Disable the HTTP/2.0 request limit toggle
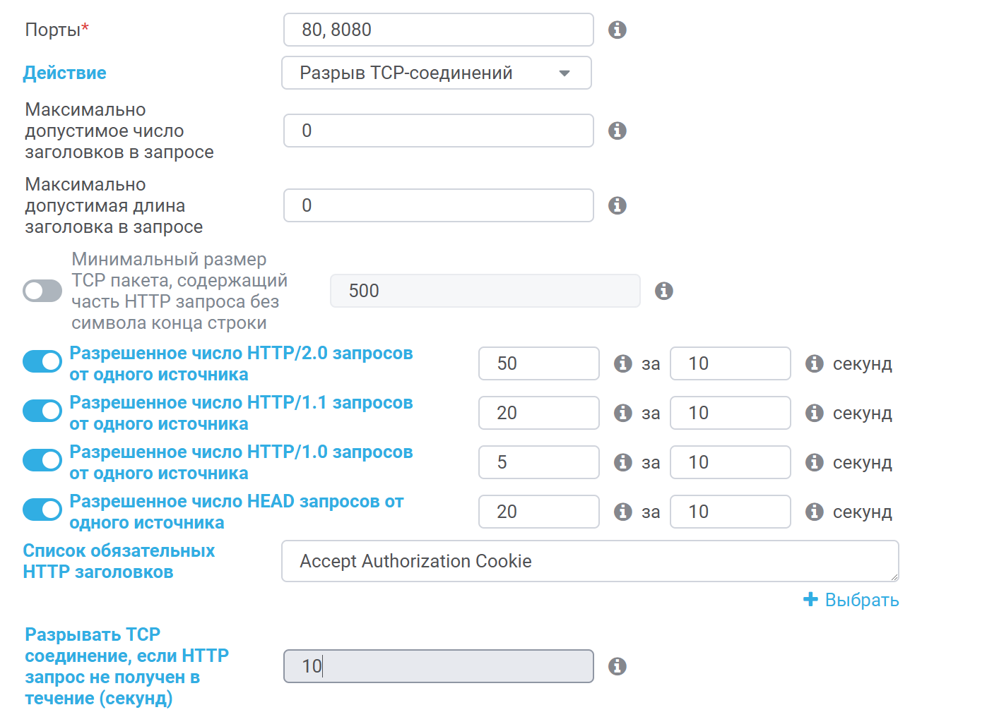This screenshot has height=717, width=987. click(42, 361)
